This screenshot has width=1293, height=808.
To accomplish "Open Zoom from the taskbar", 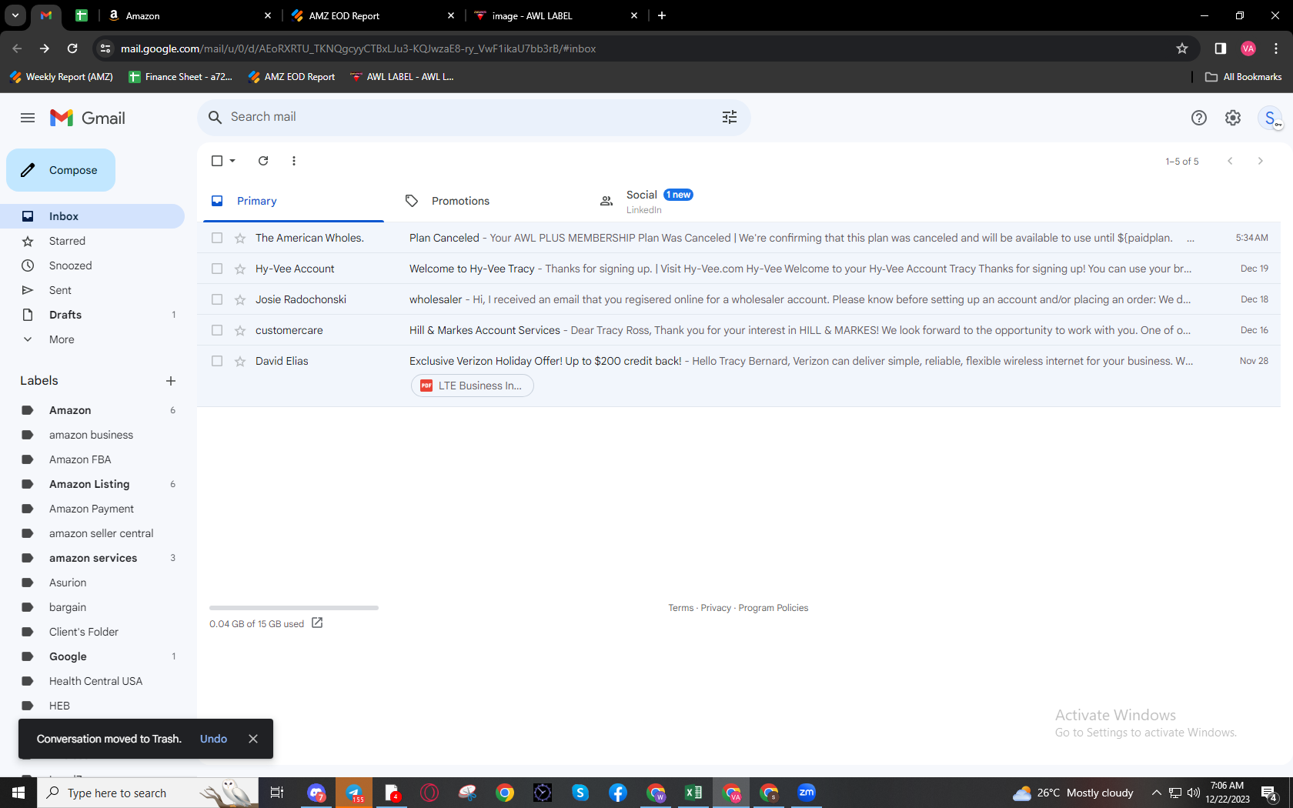I will [x=807, y=793].
